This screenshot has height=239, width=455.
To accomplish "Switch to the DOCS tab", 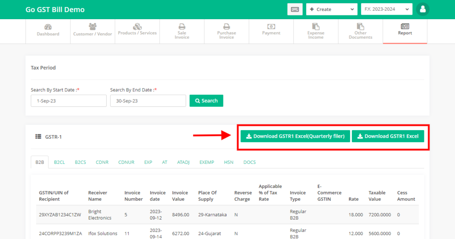I will click(x=250, y=162).
